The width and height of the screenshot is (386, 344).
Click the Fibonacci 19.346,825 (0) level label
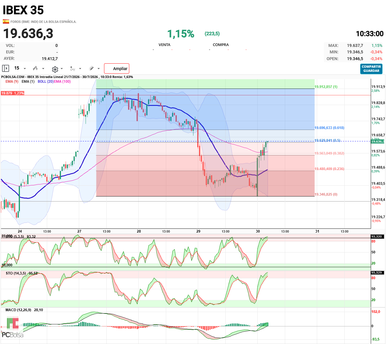326,194
